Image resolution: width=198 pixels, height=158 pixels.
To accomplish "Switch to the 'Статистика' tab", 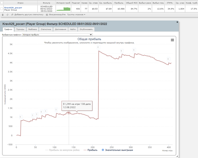I will click(x=46, y=29).
